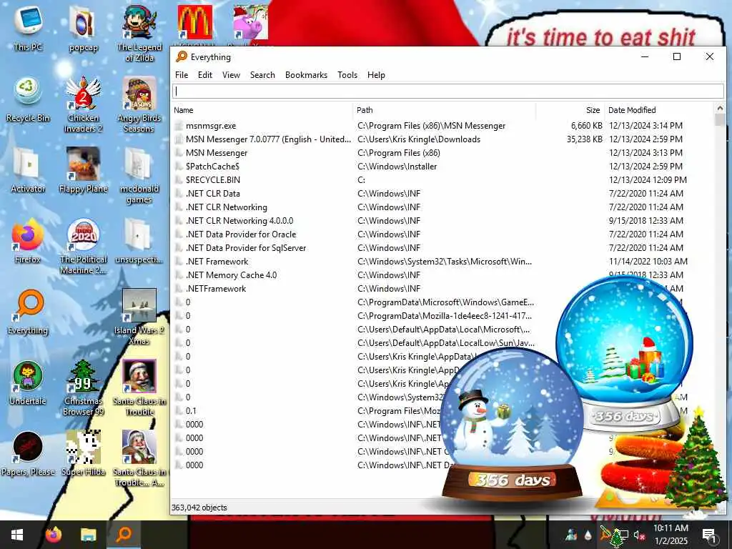Launch The Political Machine 2020 shortcut
The width and height of the screenshot is (732, 549).
[x=83, y=246]
